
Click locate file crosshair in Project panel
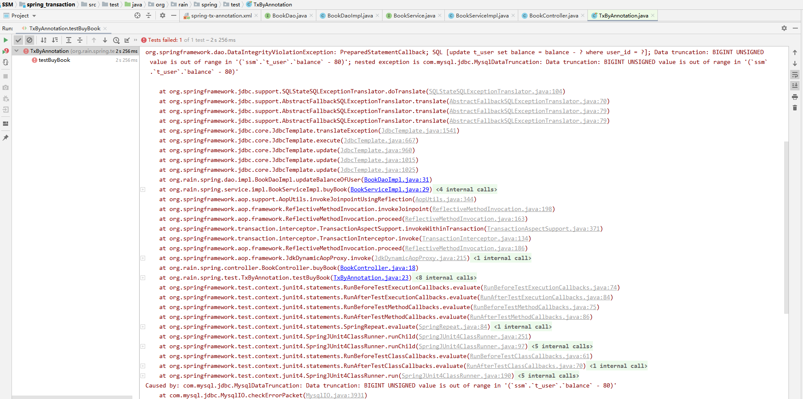point(137,15)
